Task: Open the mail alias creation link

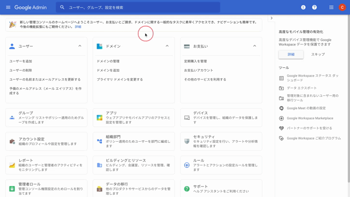Action: coord(45,91)
